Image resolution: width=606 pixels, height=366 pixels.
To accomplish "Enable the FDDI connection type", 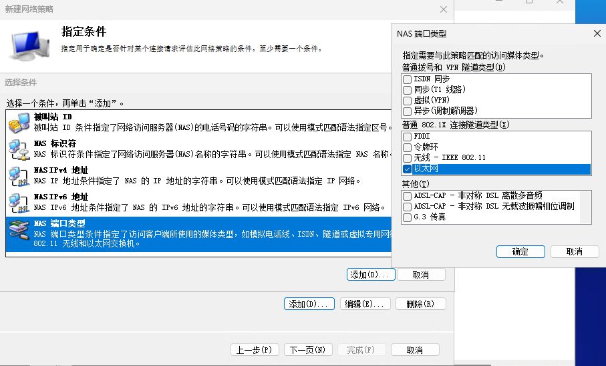I will pos(408,137).
